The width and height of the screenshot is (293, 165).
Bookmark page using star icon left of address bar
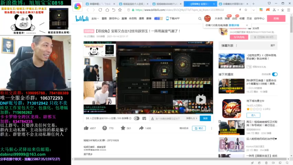click(120, 10)
